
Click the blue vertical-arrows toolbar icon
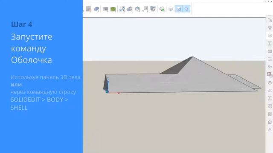click(x=122, y=9)
